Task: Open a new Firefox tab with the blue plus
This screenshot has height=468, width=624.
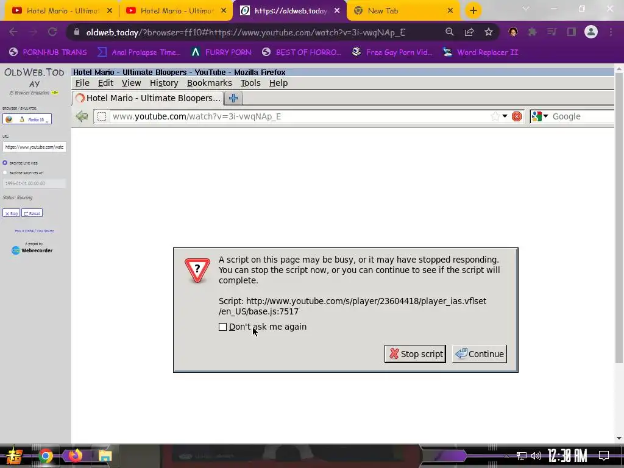Action: pos(233,98)
